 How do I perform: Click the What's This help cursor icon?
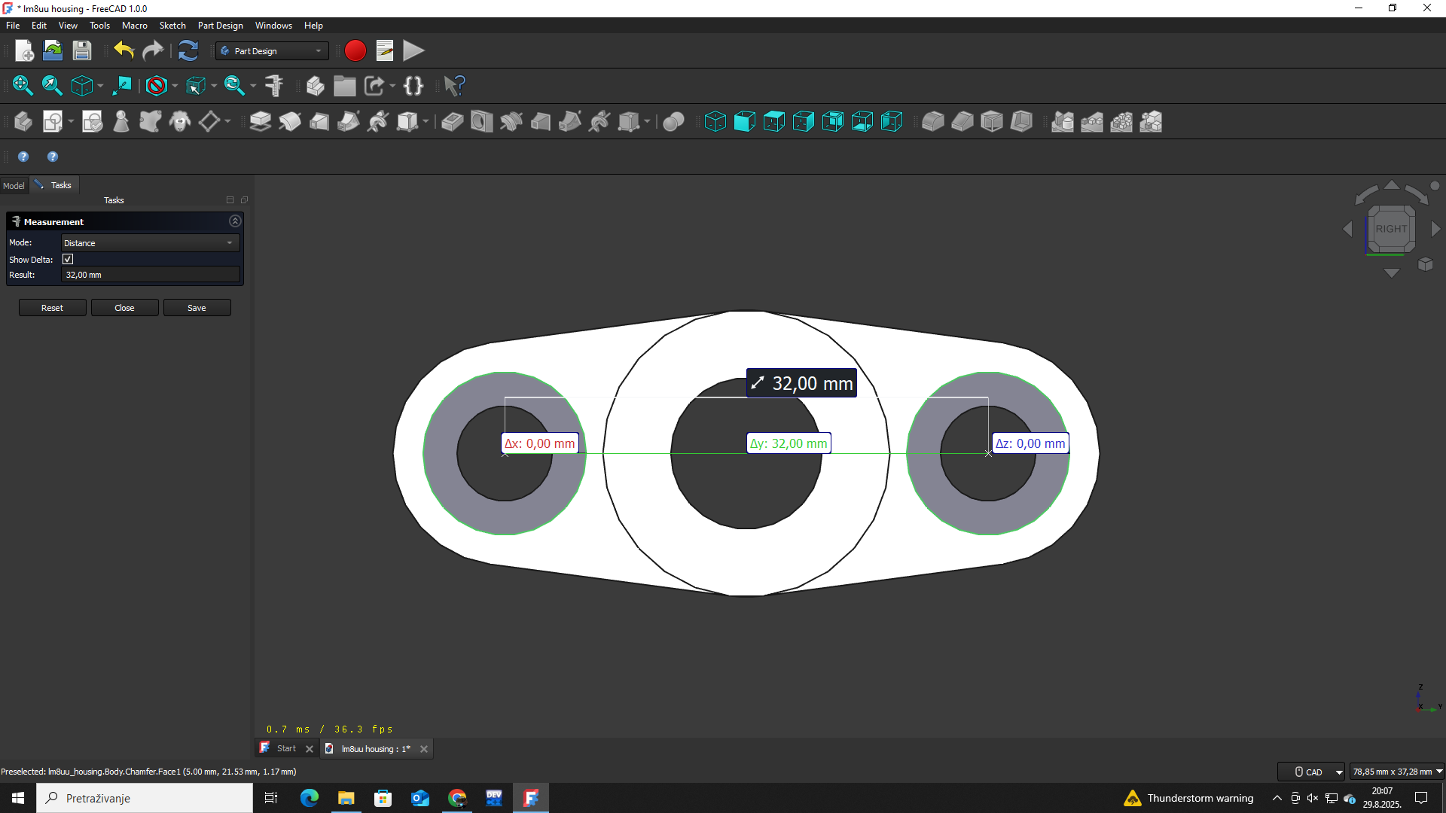click(x=454, y=86)
